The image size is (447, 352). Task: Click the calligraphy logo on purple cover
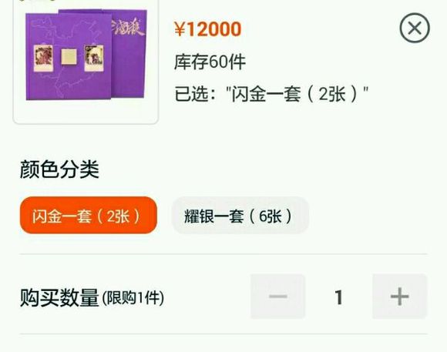pyautogui.click(x=127, y=27)
